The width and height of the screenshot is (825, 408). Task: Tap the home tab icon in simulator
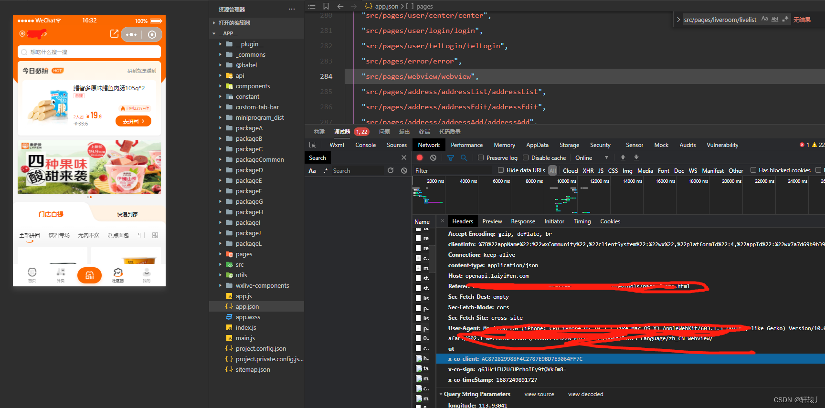point(32,275)
